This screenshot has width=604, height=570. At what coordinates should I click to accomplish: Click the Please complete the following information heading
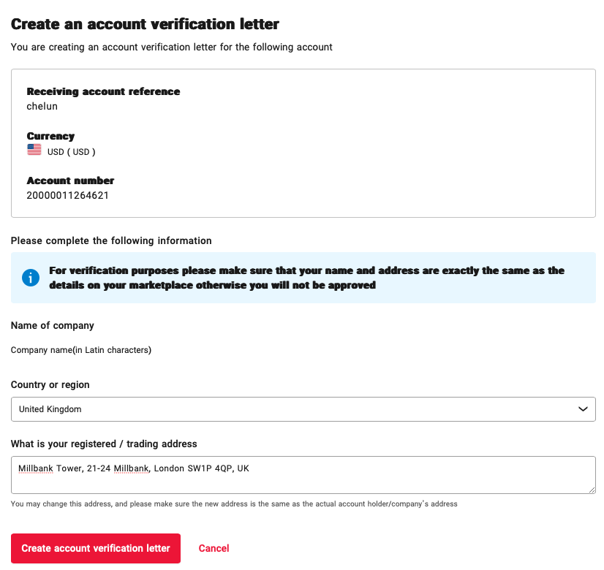tap(111, 240)
